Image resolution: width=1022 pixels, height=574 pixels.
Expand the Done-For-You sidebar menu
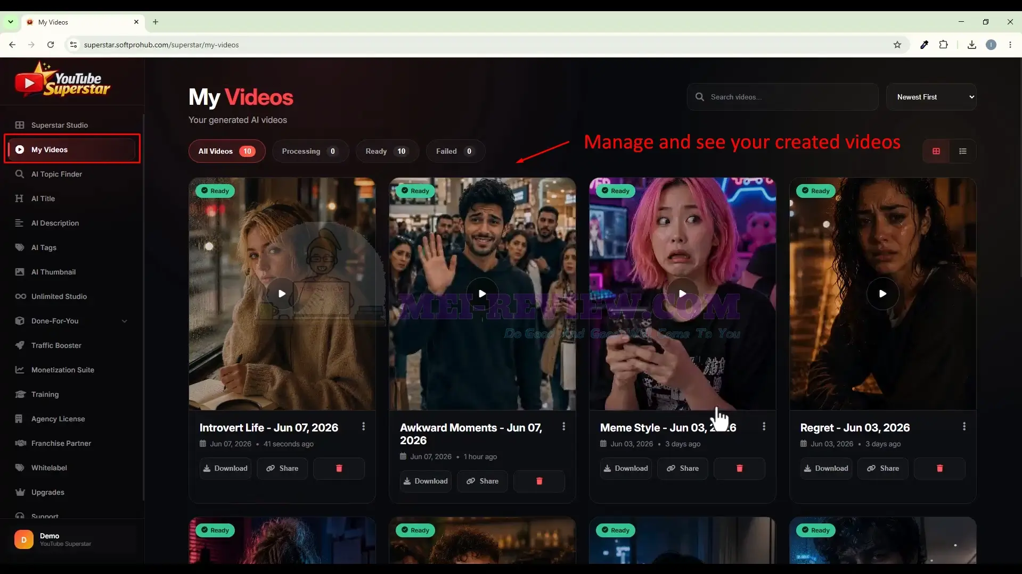72,321
